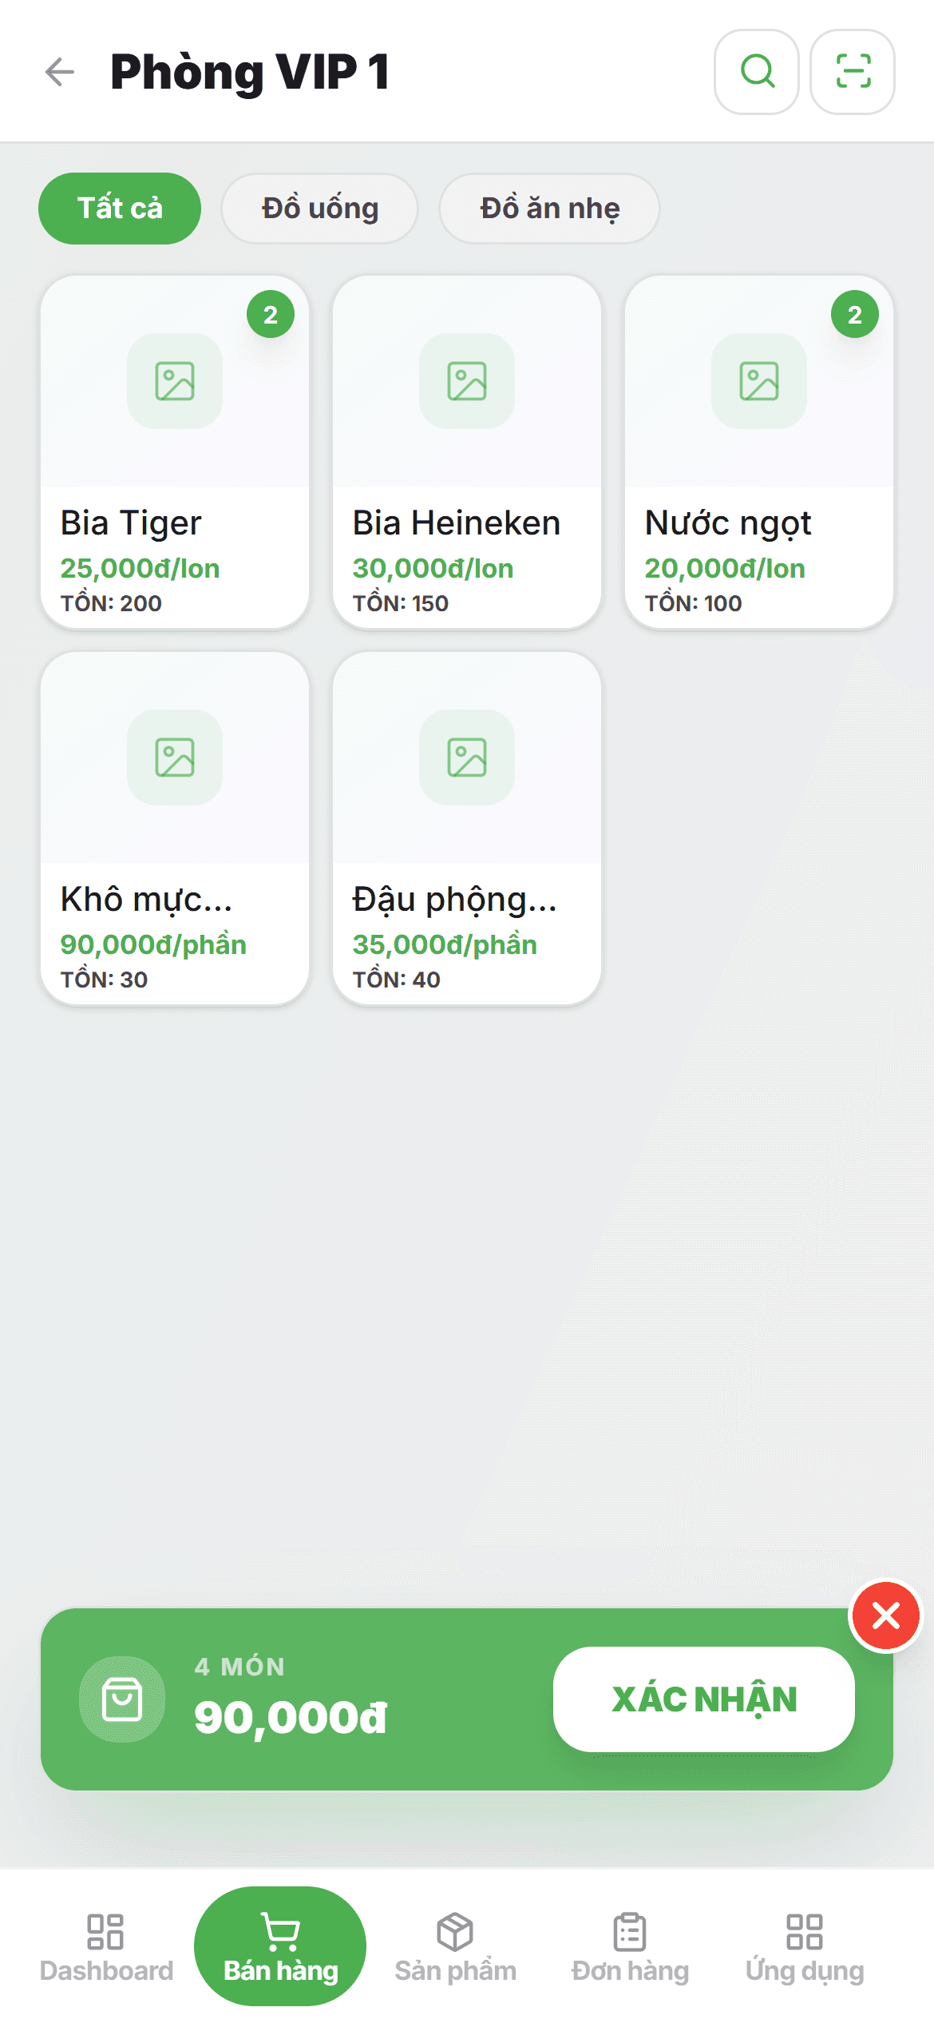Open the Ứng dụng tab
This screenshot has width=934, height=2023.
tap(805, 1947)
